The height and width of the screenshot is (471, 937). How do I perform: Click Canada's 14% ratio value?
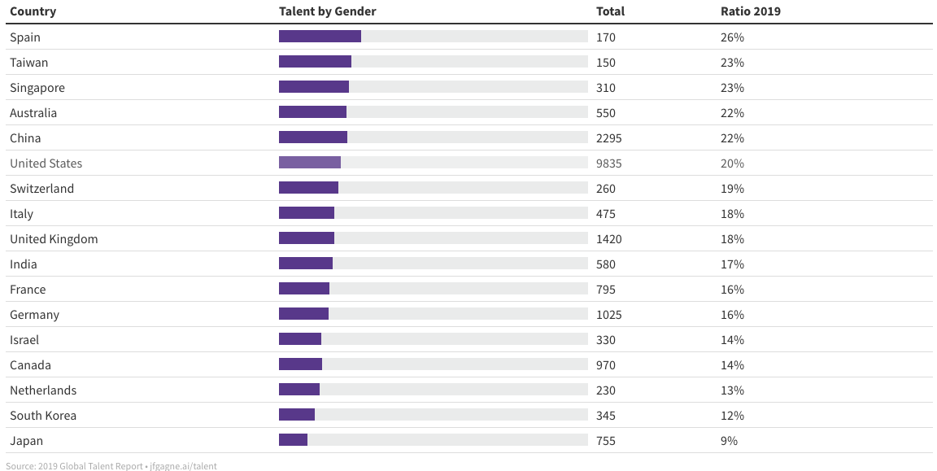732,365
